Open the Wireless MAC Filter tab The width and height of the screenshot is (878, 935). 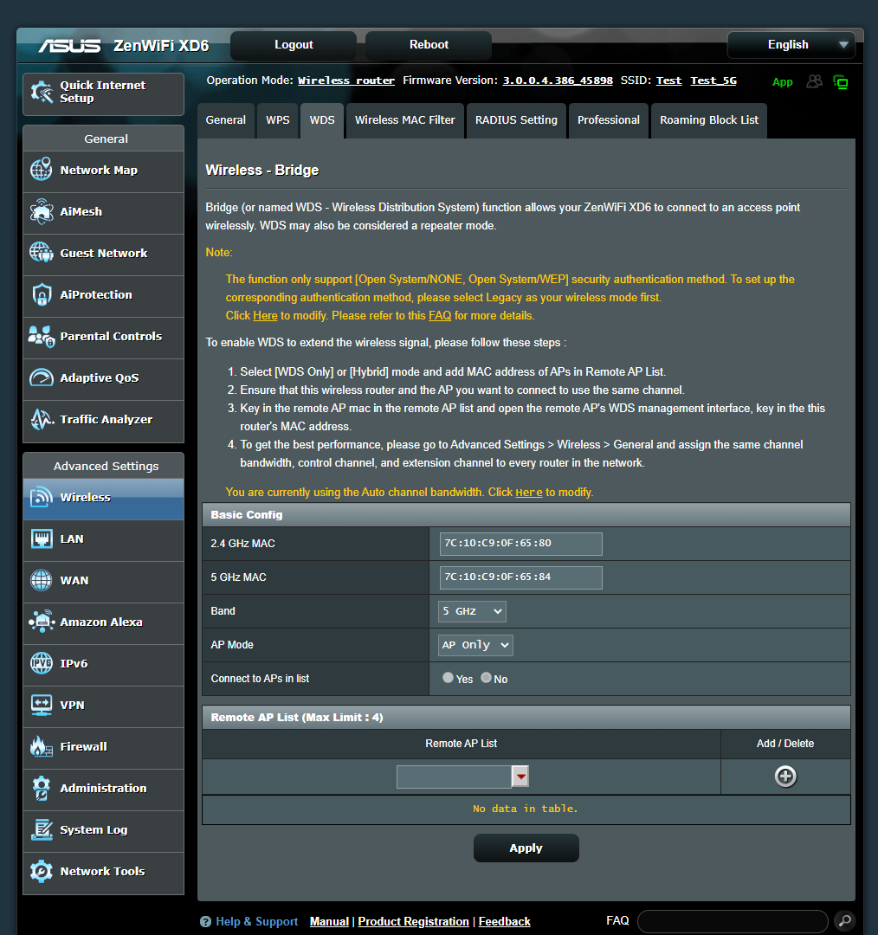coord(405,120)
